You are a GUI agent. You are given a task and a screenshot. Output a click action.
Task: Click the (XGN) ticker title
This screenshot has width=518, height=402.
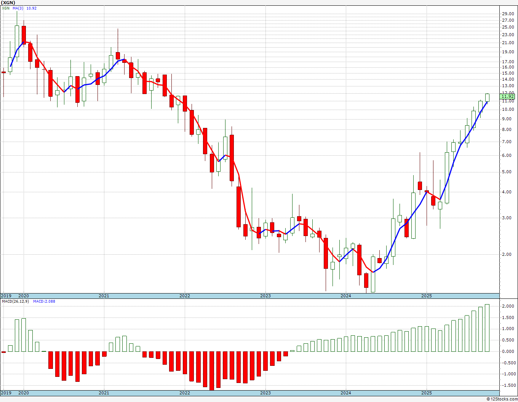(8, 2)
